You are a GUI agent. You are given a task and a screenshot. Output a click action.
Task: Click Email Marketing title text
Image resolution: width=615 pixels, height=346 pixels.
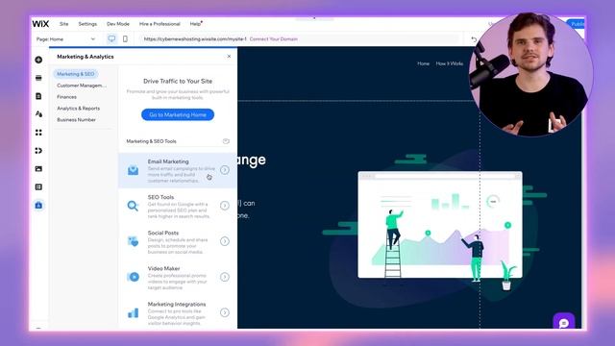pos(168,161)
